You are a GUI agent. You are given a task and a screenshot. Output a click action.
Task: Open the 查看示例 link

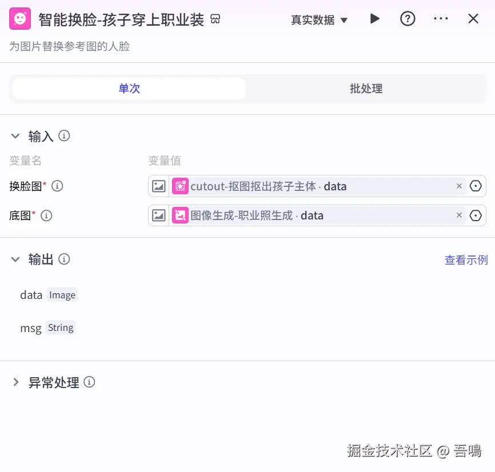(466, 260)
